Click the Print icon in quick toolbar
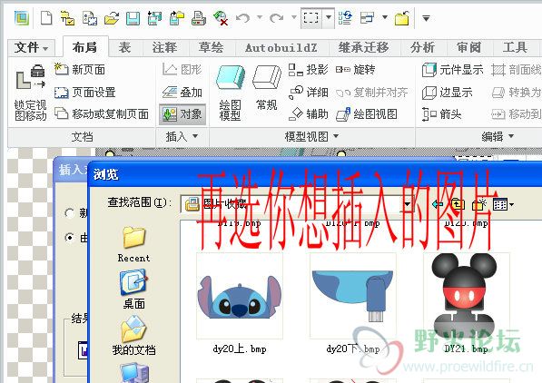The image size is (542, 383). click(199, 18)
